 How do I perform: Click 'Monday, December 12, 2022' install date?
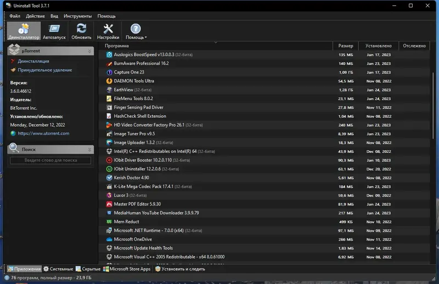coord(37,125)
